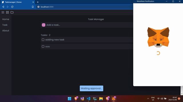Bookmark this page with the bookmark icon
This screenshot has height=102, width=183.
(33, 7)
